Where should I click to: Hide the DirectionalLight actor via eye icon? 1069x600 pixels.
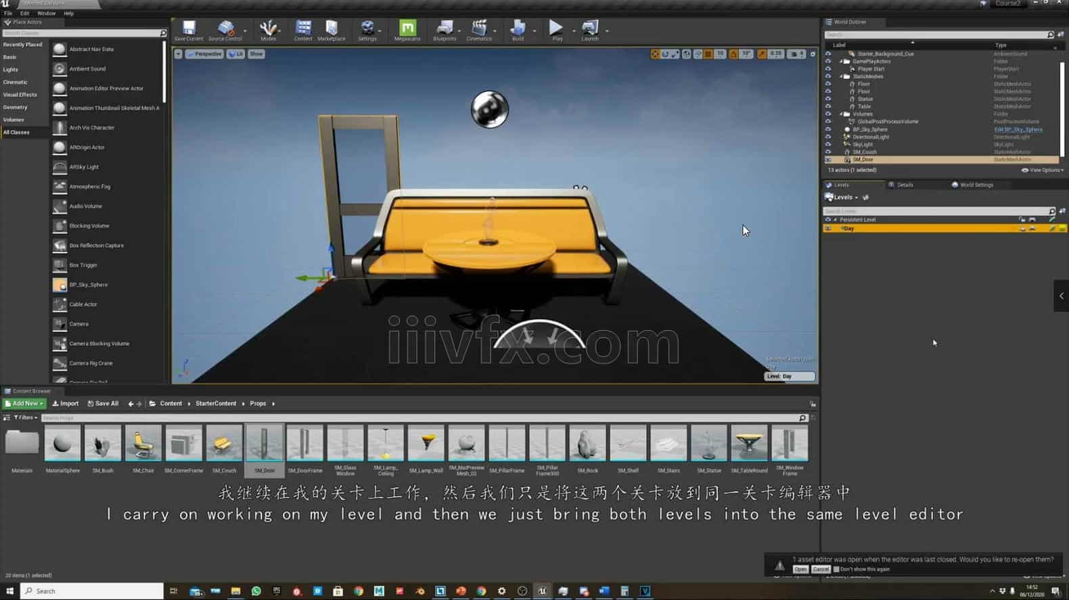pyautogui.click(x=828, y=137)
